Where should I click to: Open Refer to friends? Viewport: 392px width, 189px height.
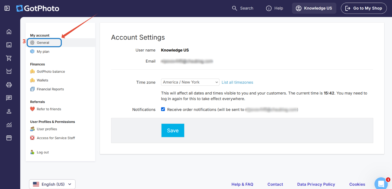point(46,109)
